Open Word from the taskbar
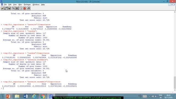Image resolution: width=176 pixels, height=99 pixels. pos(26,96)
